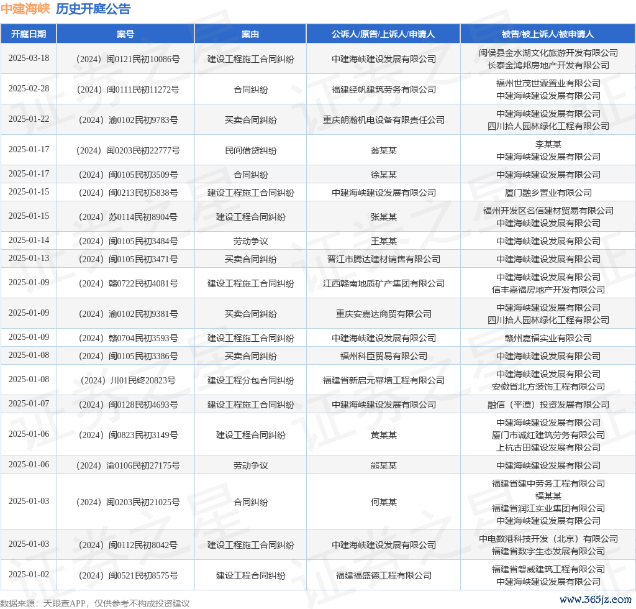636x609 pixels.
Task: Select case number 闽0105民初3509号
Action: tap(128, 175)
